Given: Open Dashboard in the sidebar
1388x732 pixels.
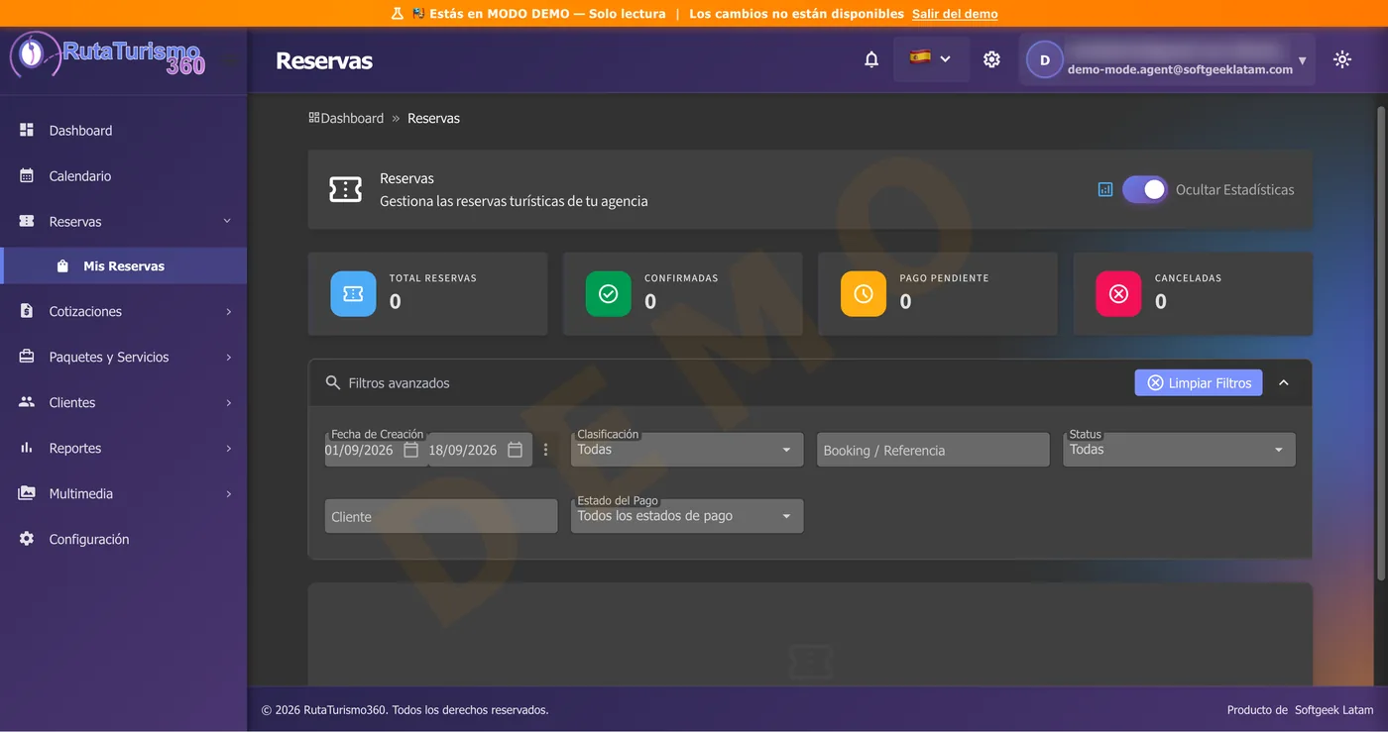Looking at the screenshot, I should tap(123, 130).
